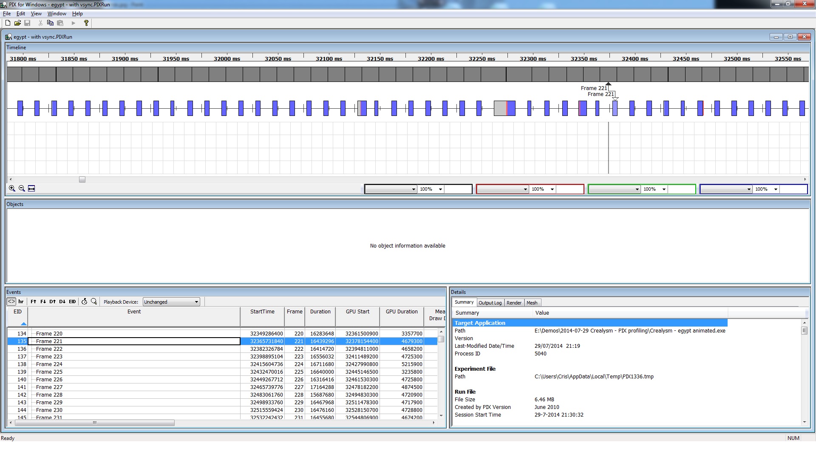The height and width of the screenshot is (465, 816).
Task: Click the open file toolbar icon
Action: 17,23
